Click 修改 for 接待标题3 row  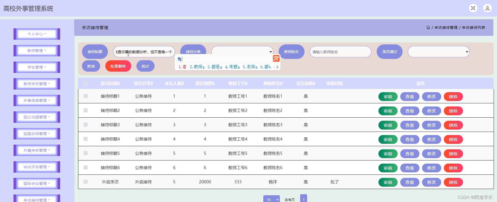click(x=432, y=125)
